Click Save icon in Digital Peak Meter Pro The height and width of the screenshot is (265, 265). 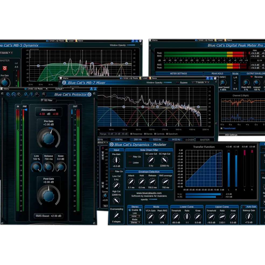click(225, 40)
